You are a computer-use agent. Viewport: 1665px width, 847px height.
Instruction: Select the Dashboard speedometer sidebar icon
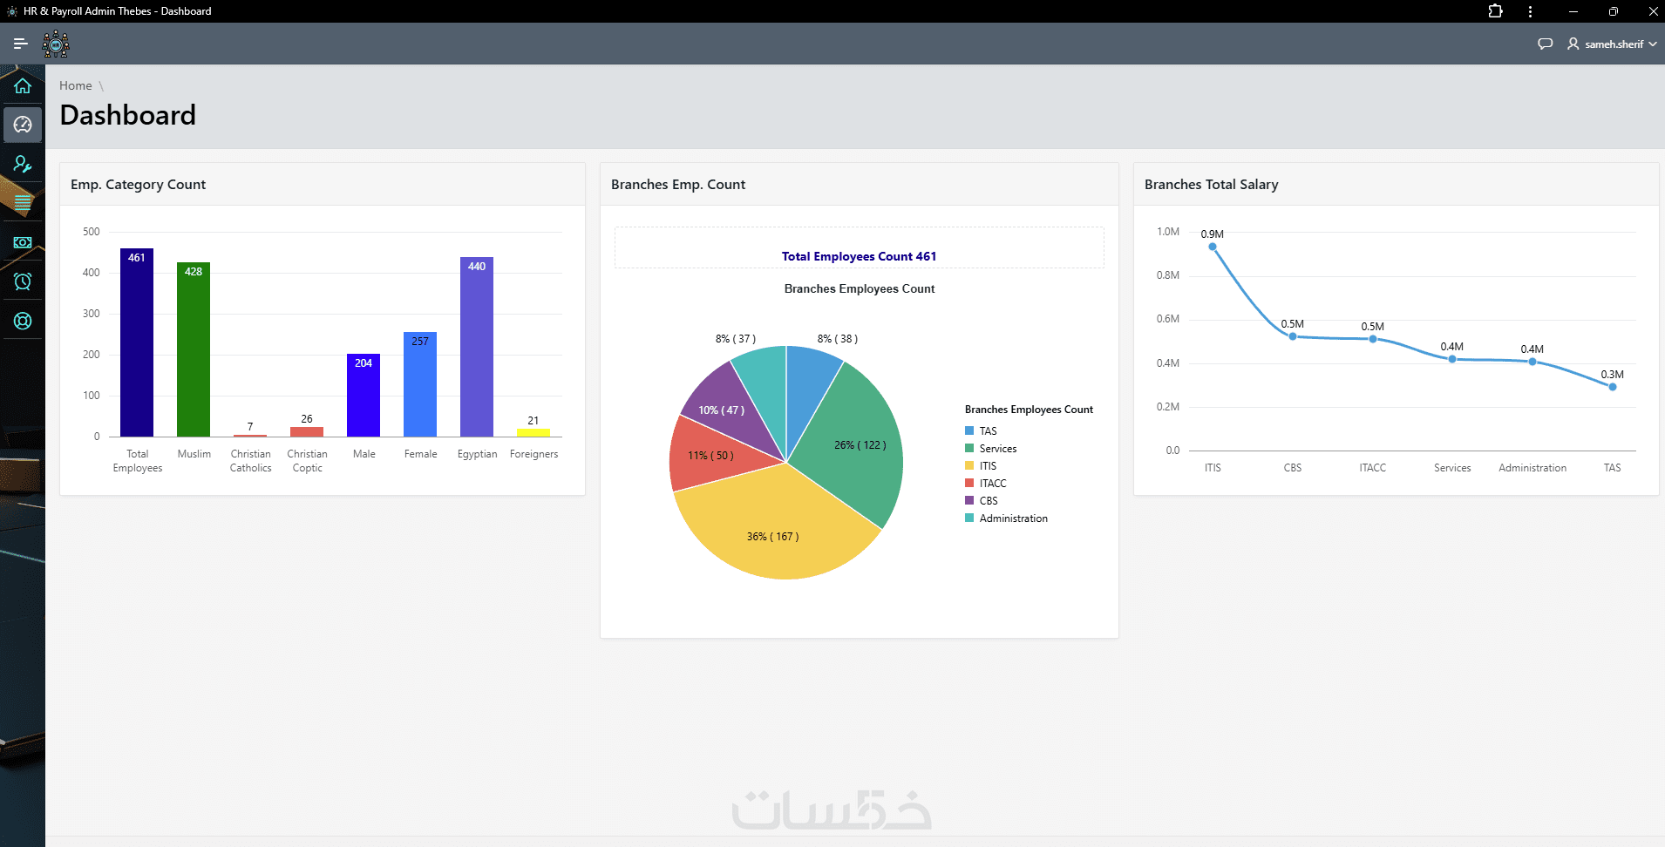point(23,125)
